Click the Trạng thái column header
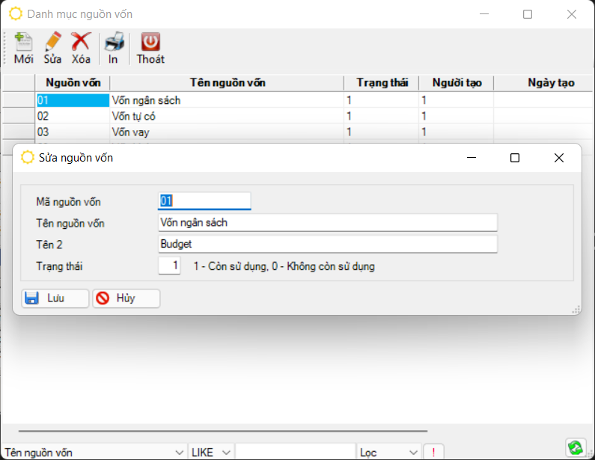 click(x=382, y=83)
